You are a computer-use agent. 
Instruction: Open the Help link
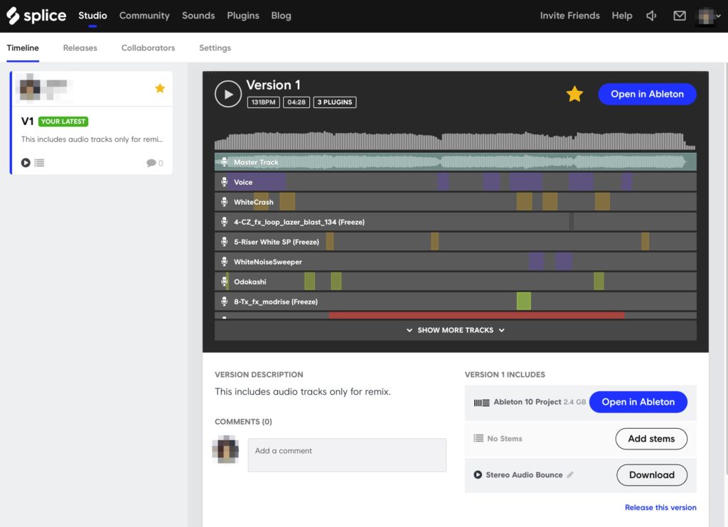coord(621,16)
